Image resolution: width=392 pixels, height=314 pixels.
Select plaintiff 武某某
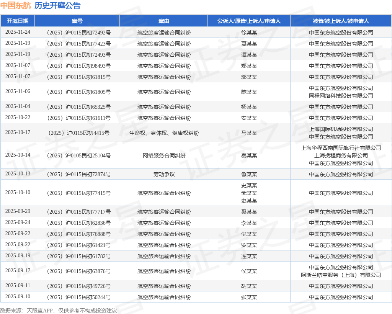point(249,193)
